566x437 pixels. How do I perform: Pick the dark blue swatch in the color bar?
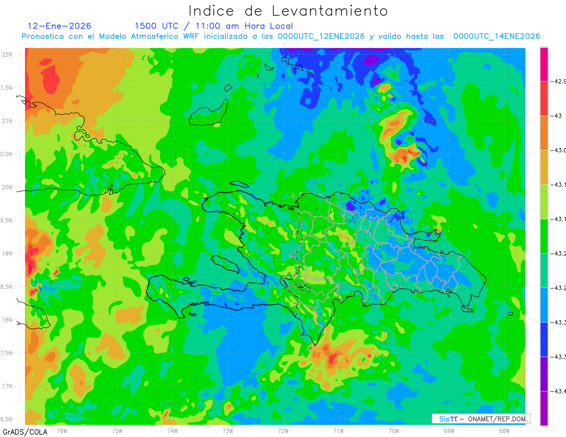[x=544, y=339]
